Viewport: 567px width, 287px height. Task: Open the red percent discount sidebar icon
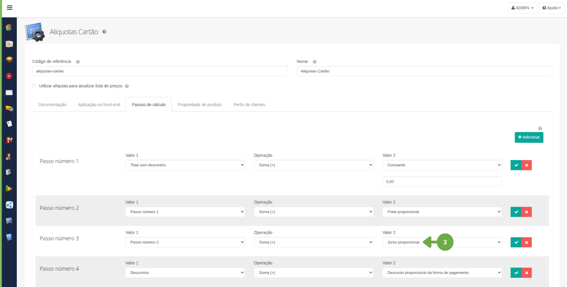[x=9, y=76]
